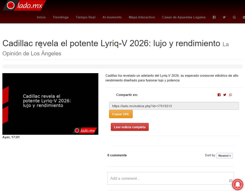This screenshot has height=191, width=245.
Task: Go to Inicio menu item
Action: coord(41,17)
